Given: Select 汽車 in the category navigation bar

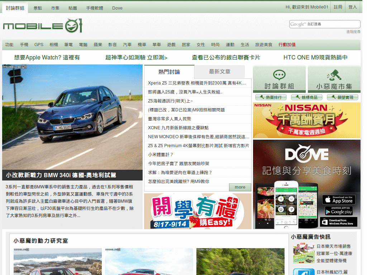Looking at the screenshot, I should point(127,44).
